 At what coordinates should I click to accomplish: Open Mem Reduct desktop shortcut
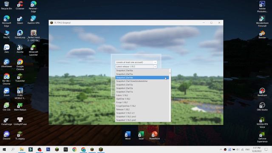20,107
